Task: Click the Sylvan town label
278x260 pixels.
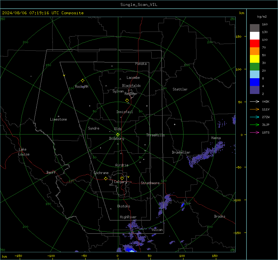Action: pos(118,91)
